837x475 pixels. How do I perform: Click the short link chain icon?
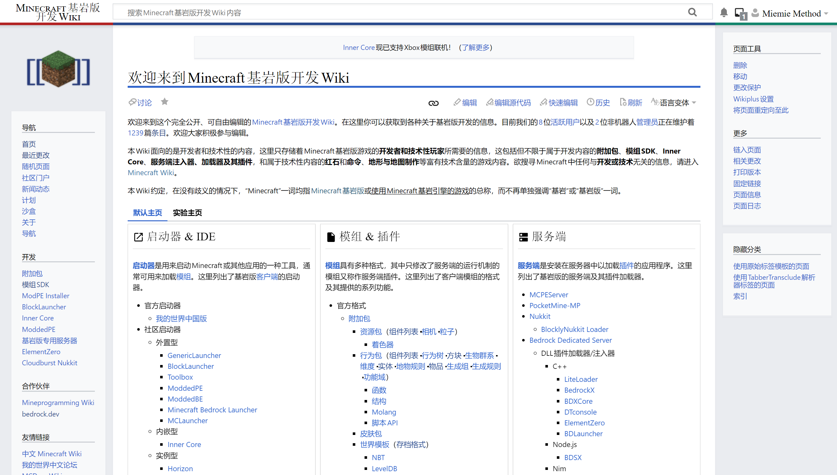coord(433,103)
